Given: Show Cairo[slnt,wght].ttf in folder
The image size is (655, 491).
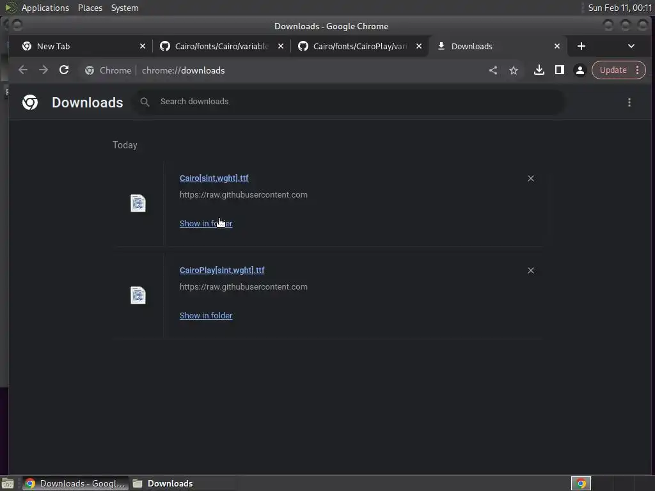Looking at the screenshot, I should point(206,223).
